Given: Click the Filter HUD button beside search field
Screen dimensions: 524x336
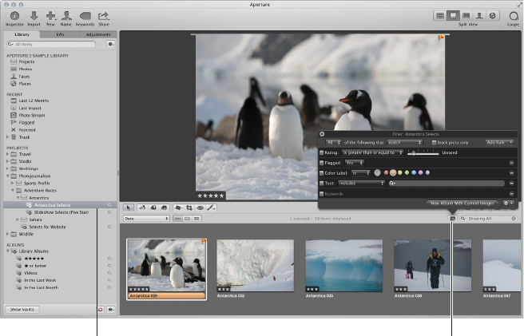Looking at the screenshot, I should click(453, 218).
